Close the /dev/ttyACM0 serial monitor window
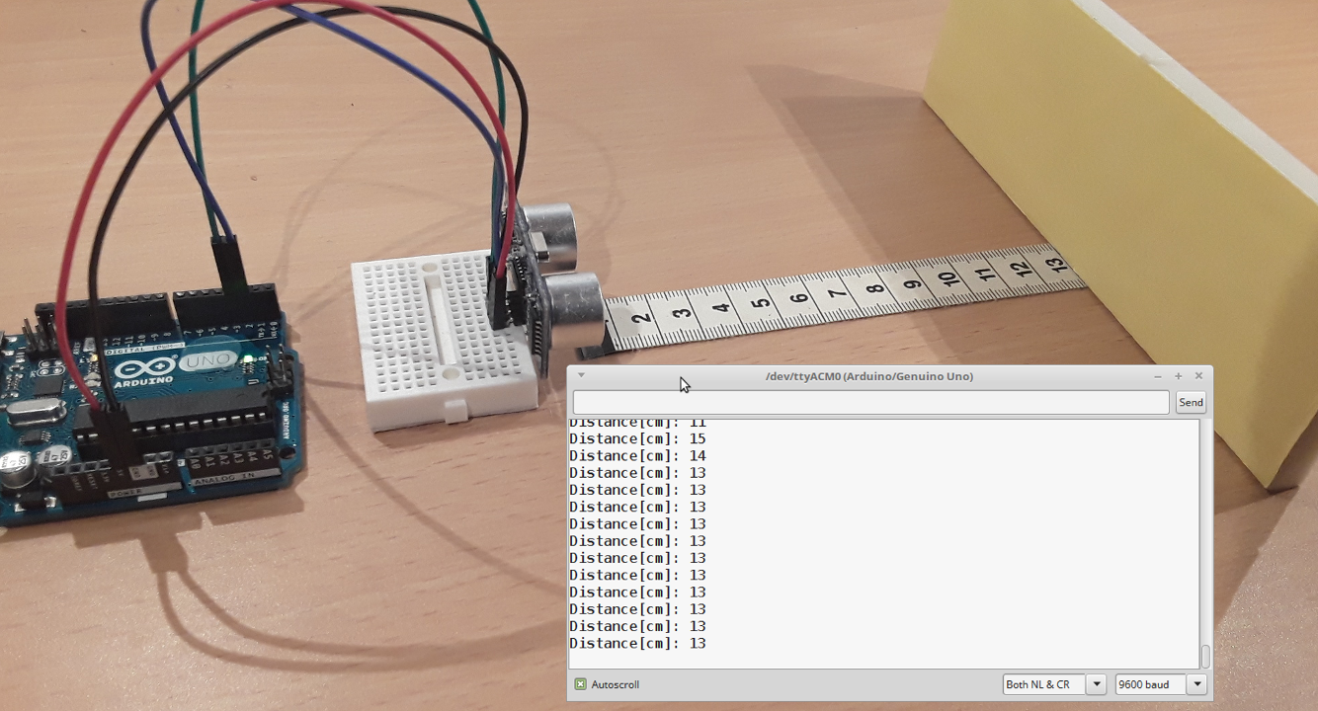Image resolution: width=1318 pixels, height=711 pixels. (1198, 376)
